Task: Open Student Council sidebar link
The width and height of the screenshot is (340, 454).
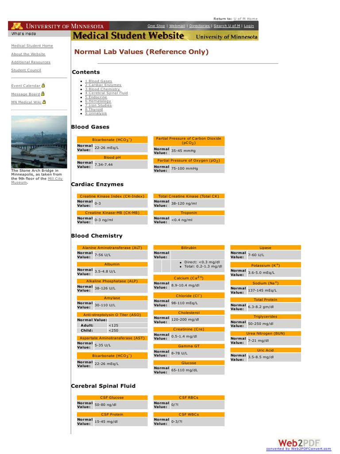Action: (x=26, y=70)
